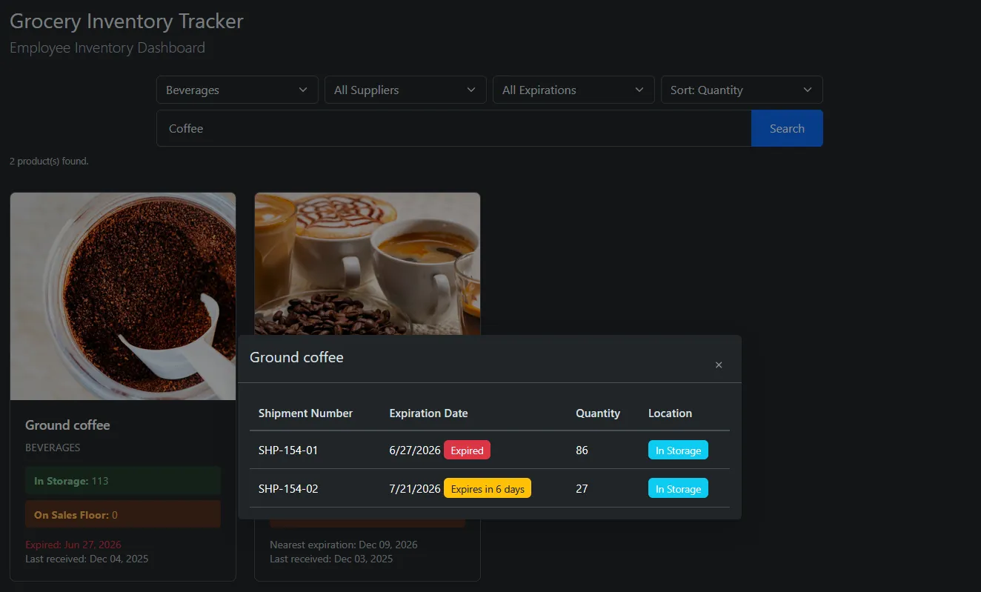This screenshot has width=981, height=592.
Task: Select expiration date 6/27/2026
Action: [415, 450]
